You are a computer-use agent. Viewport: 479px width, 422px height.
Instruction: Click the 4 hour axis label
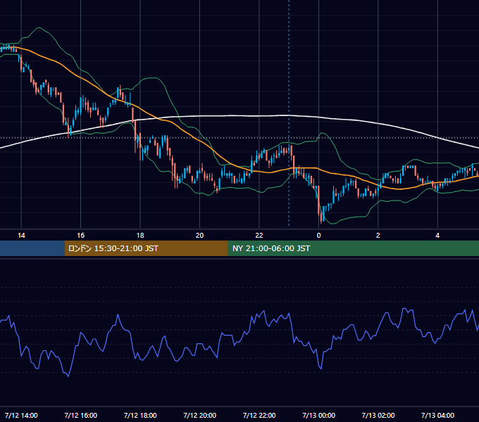tap(437, 236)
